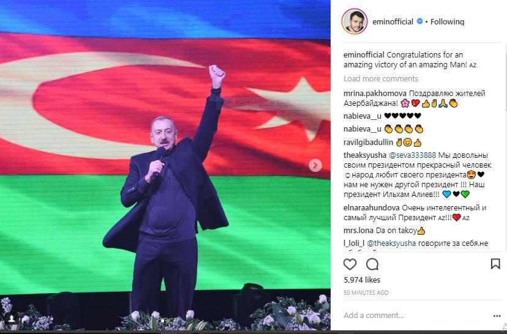The image size is (507, 334).
Task: Save post with the bookmark icon
Action: 495,264
